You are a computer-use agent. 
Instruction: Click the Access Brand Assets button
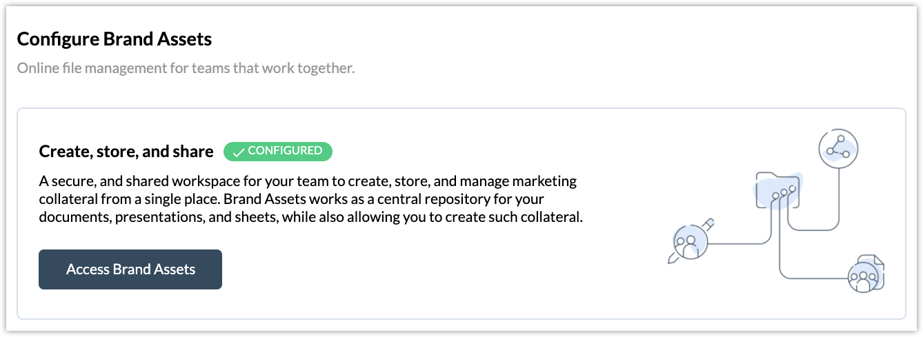point(130,269)
